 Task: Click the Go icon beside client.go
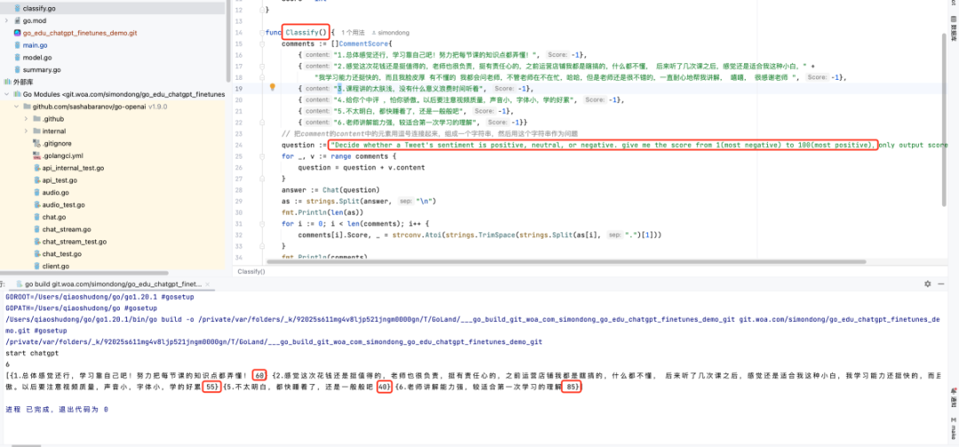pos(36,266)
